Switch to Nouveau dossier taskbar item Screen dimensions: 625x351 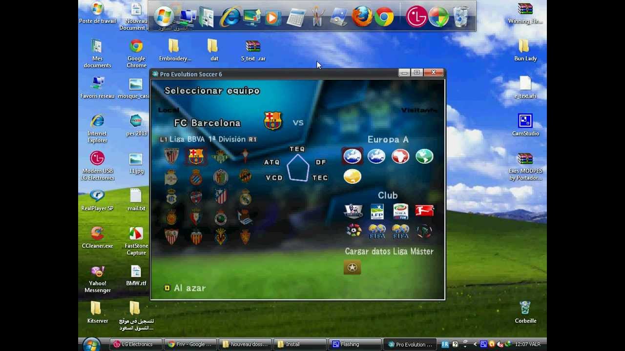246,344
